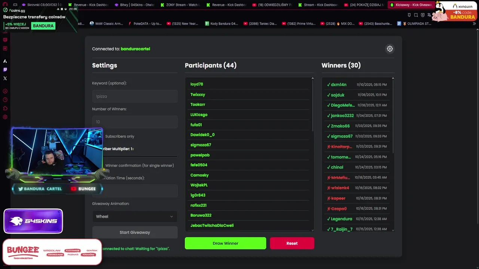
Task: Select crossed-out winner wisienk4
Action: pos(357,188)
